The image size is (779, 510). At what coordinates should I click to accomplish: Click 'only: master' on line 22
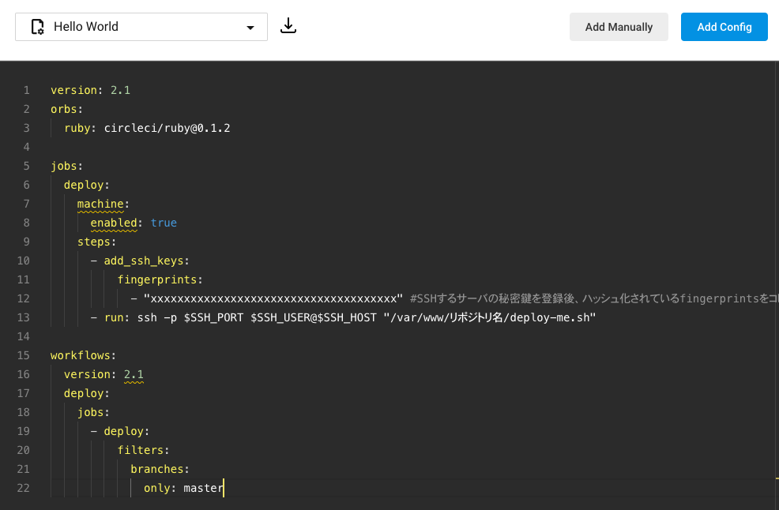tap(184, 488)
